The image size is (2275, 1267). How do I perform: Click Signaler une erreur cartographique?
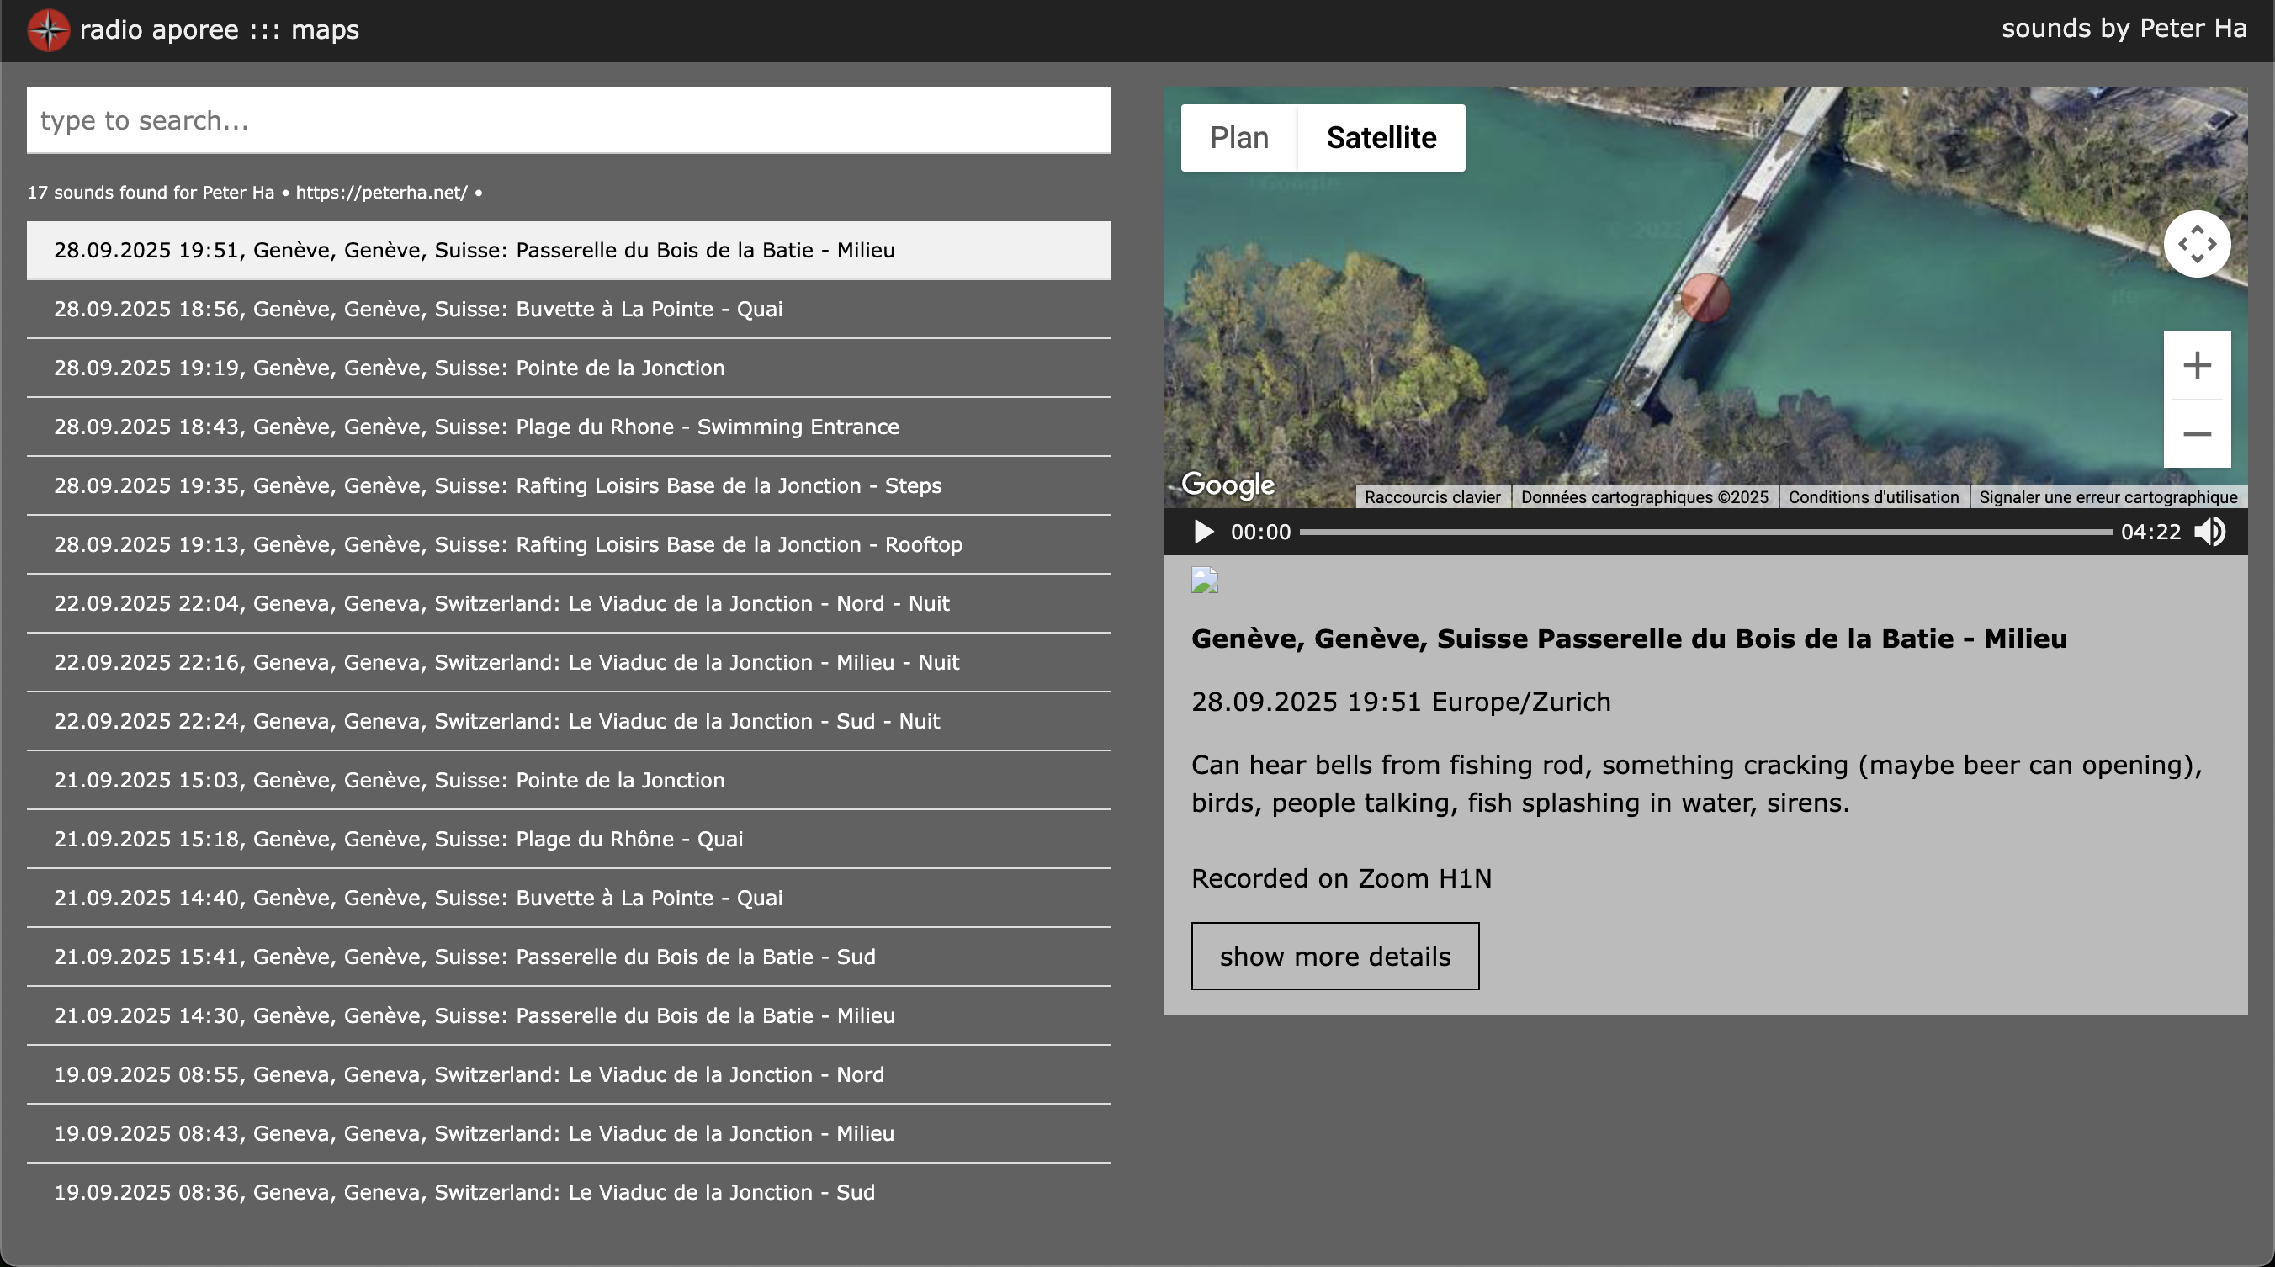pyautogui.click(x=2108, y=497)
